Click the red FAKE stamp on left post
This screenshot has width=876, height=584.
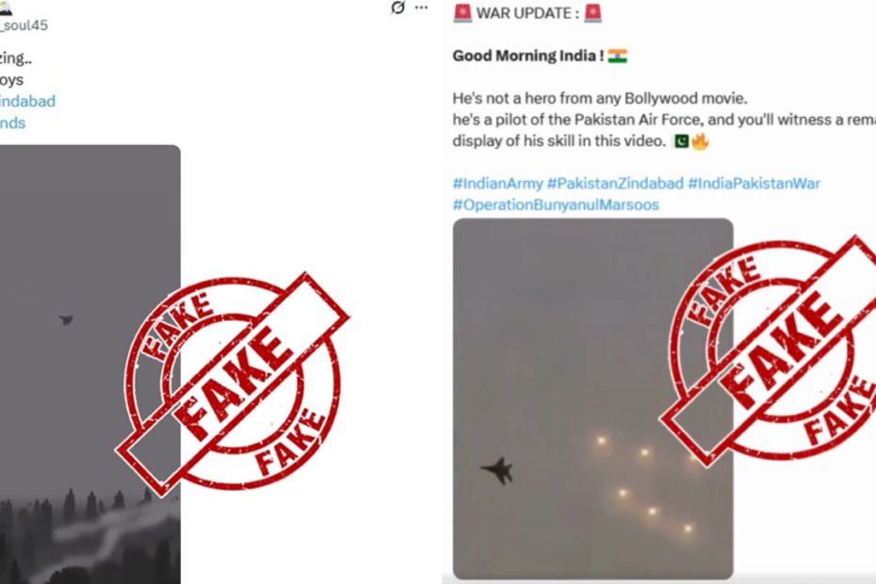click(233, 384)
